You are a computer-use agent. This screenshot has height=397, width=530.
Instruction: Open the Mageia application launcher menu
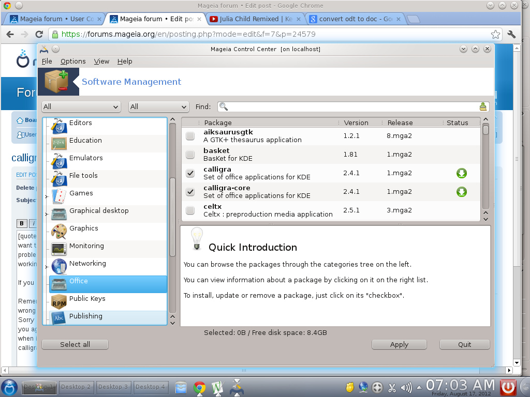pos(9,387)
